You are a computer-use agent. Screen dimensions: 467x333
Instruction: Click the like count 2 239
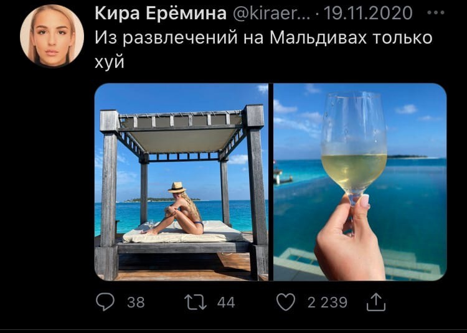[x=328, y=303]
